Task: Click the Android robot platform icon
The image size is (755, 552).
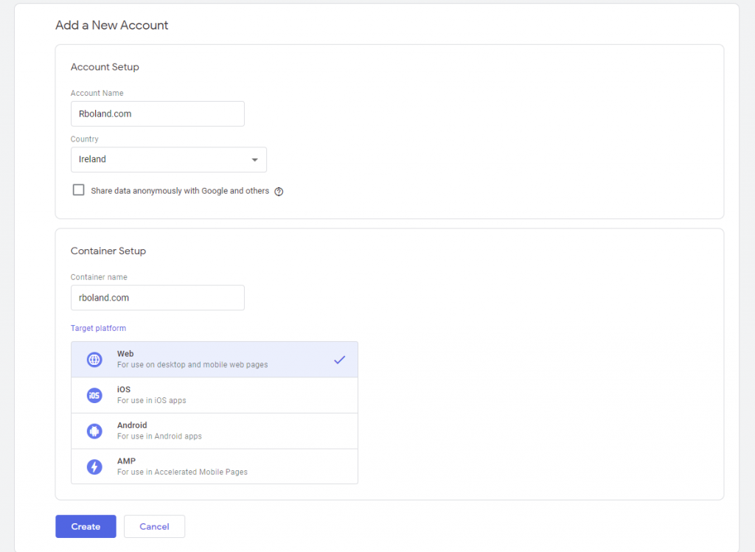Action: tap(94, 431)
